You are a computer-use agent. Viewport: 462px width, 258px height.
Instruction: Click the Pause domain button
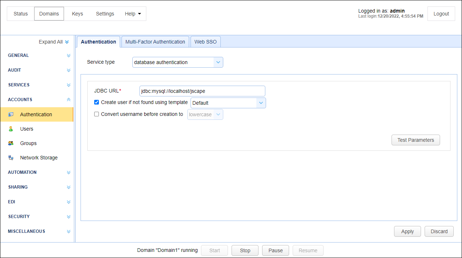tap(276, 250)
